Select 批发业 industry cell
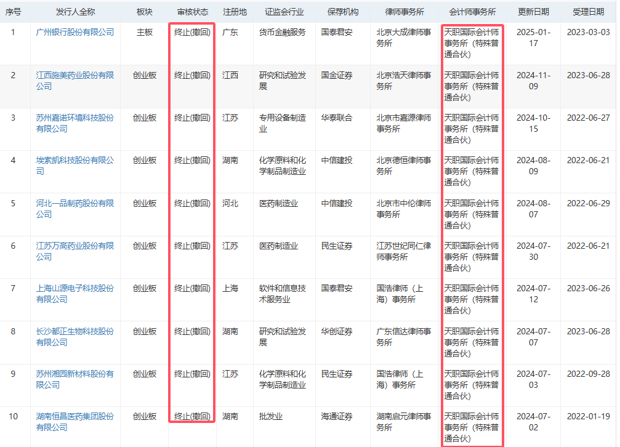The width and height of the screenshot is (620, 447). pos(270,416)
